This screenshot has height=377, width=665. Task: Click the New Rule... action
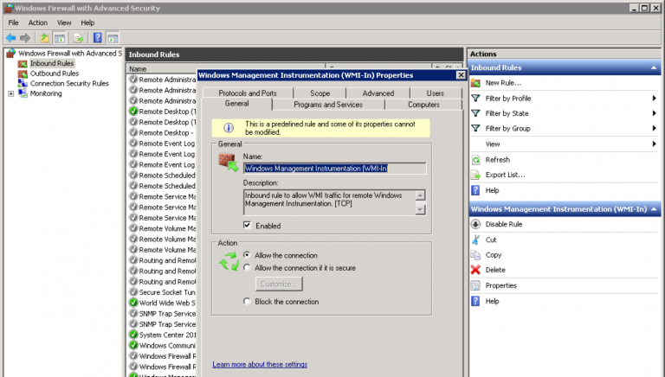point(503,83)
